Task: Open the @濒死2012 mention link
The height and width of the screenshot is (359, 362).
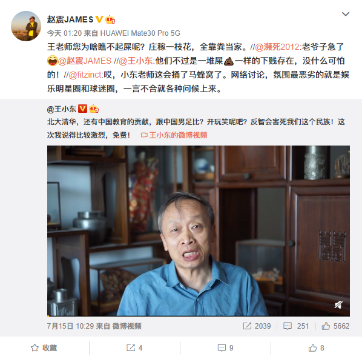Action: [x=277, y=47]
